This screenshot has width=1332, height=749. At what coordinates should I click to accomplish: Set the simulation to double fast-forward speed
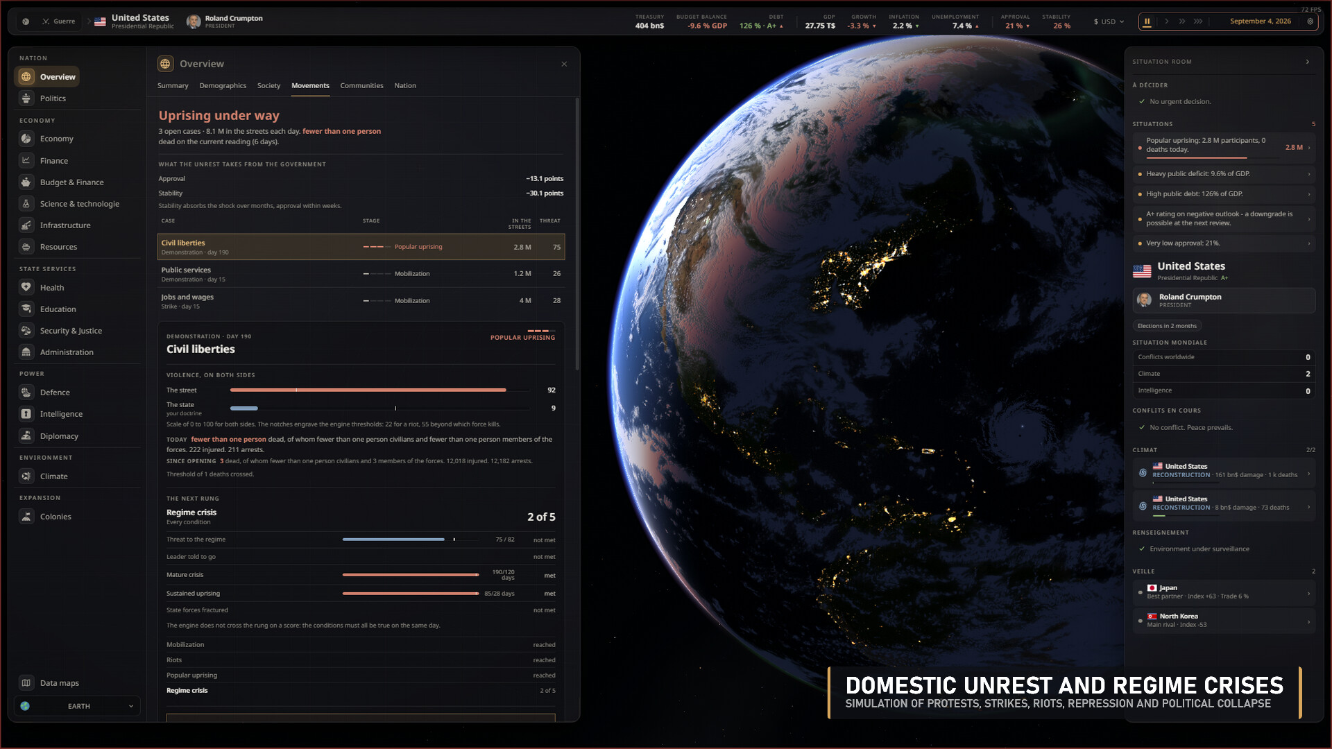[1182, 21]
